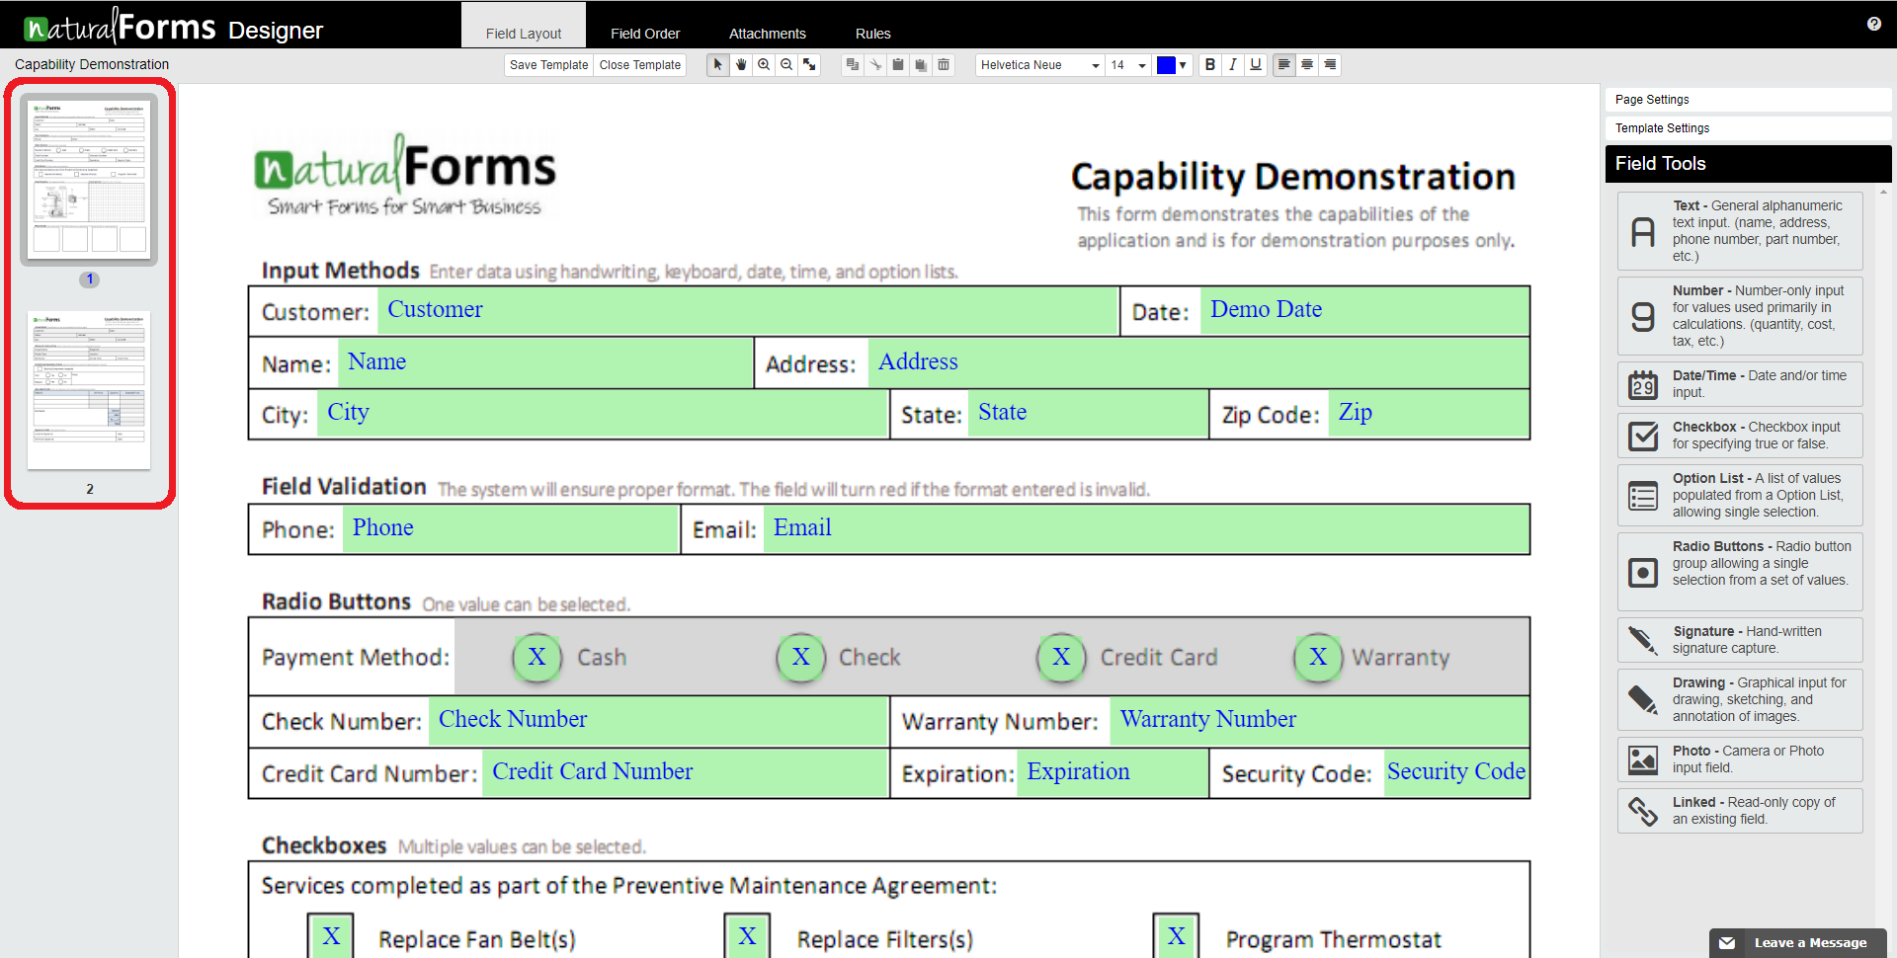
Task: Open the font size 14 dropdown
Action: coord(1128,65)
